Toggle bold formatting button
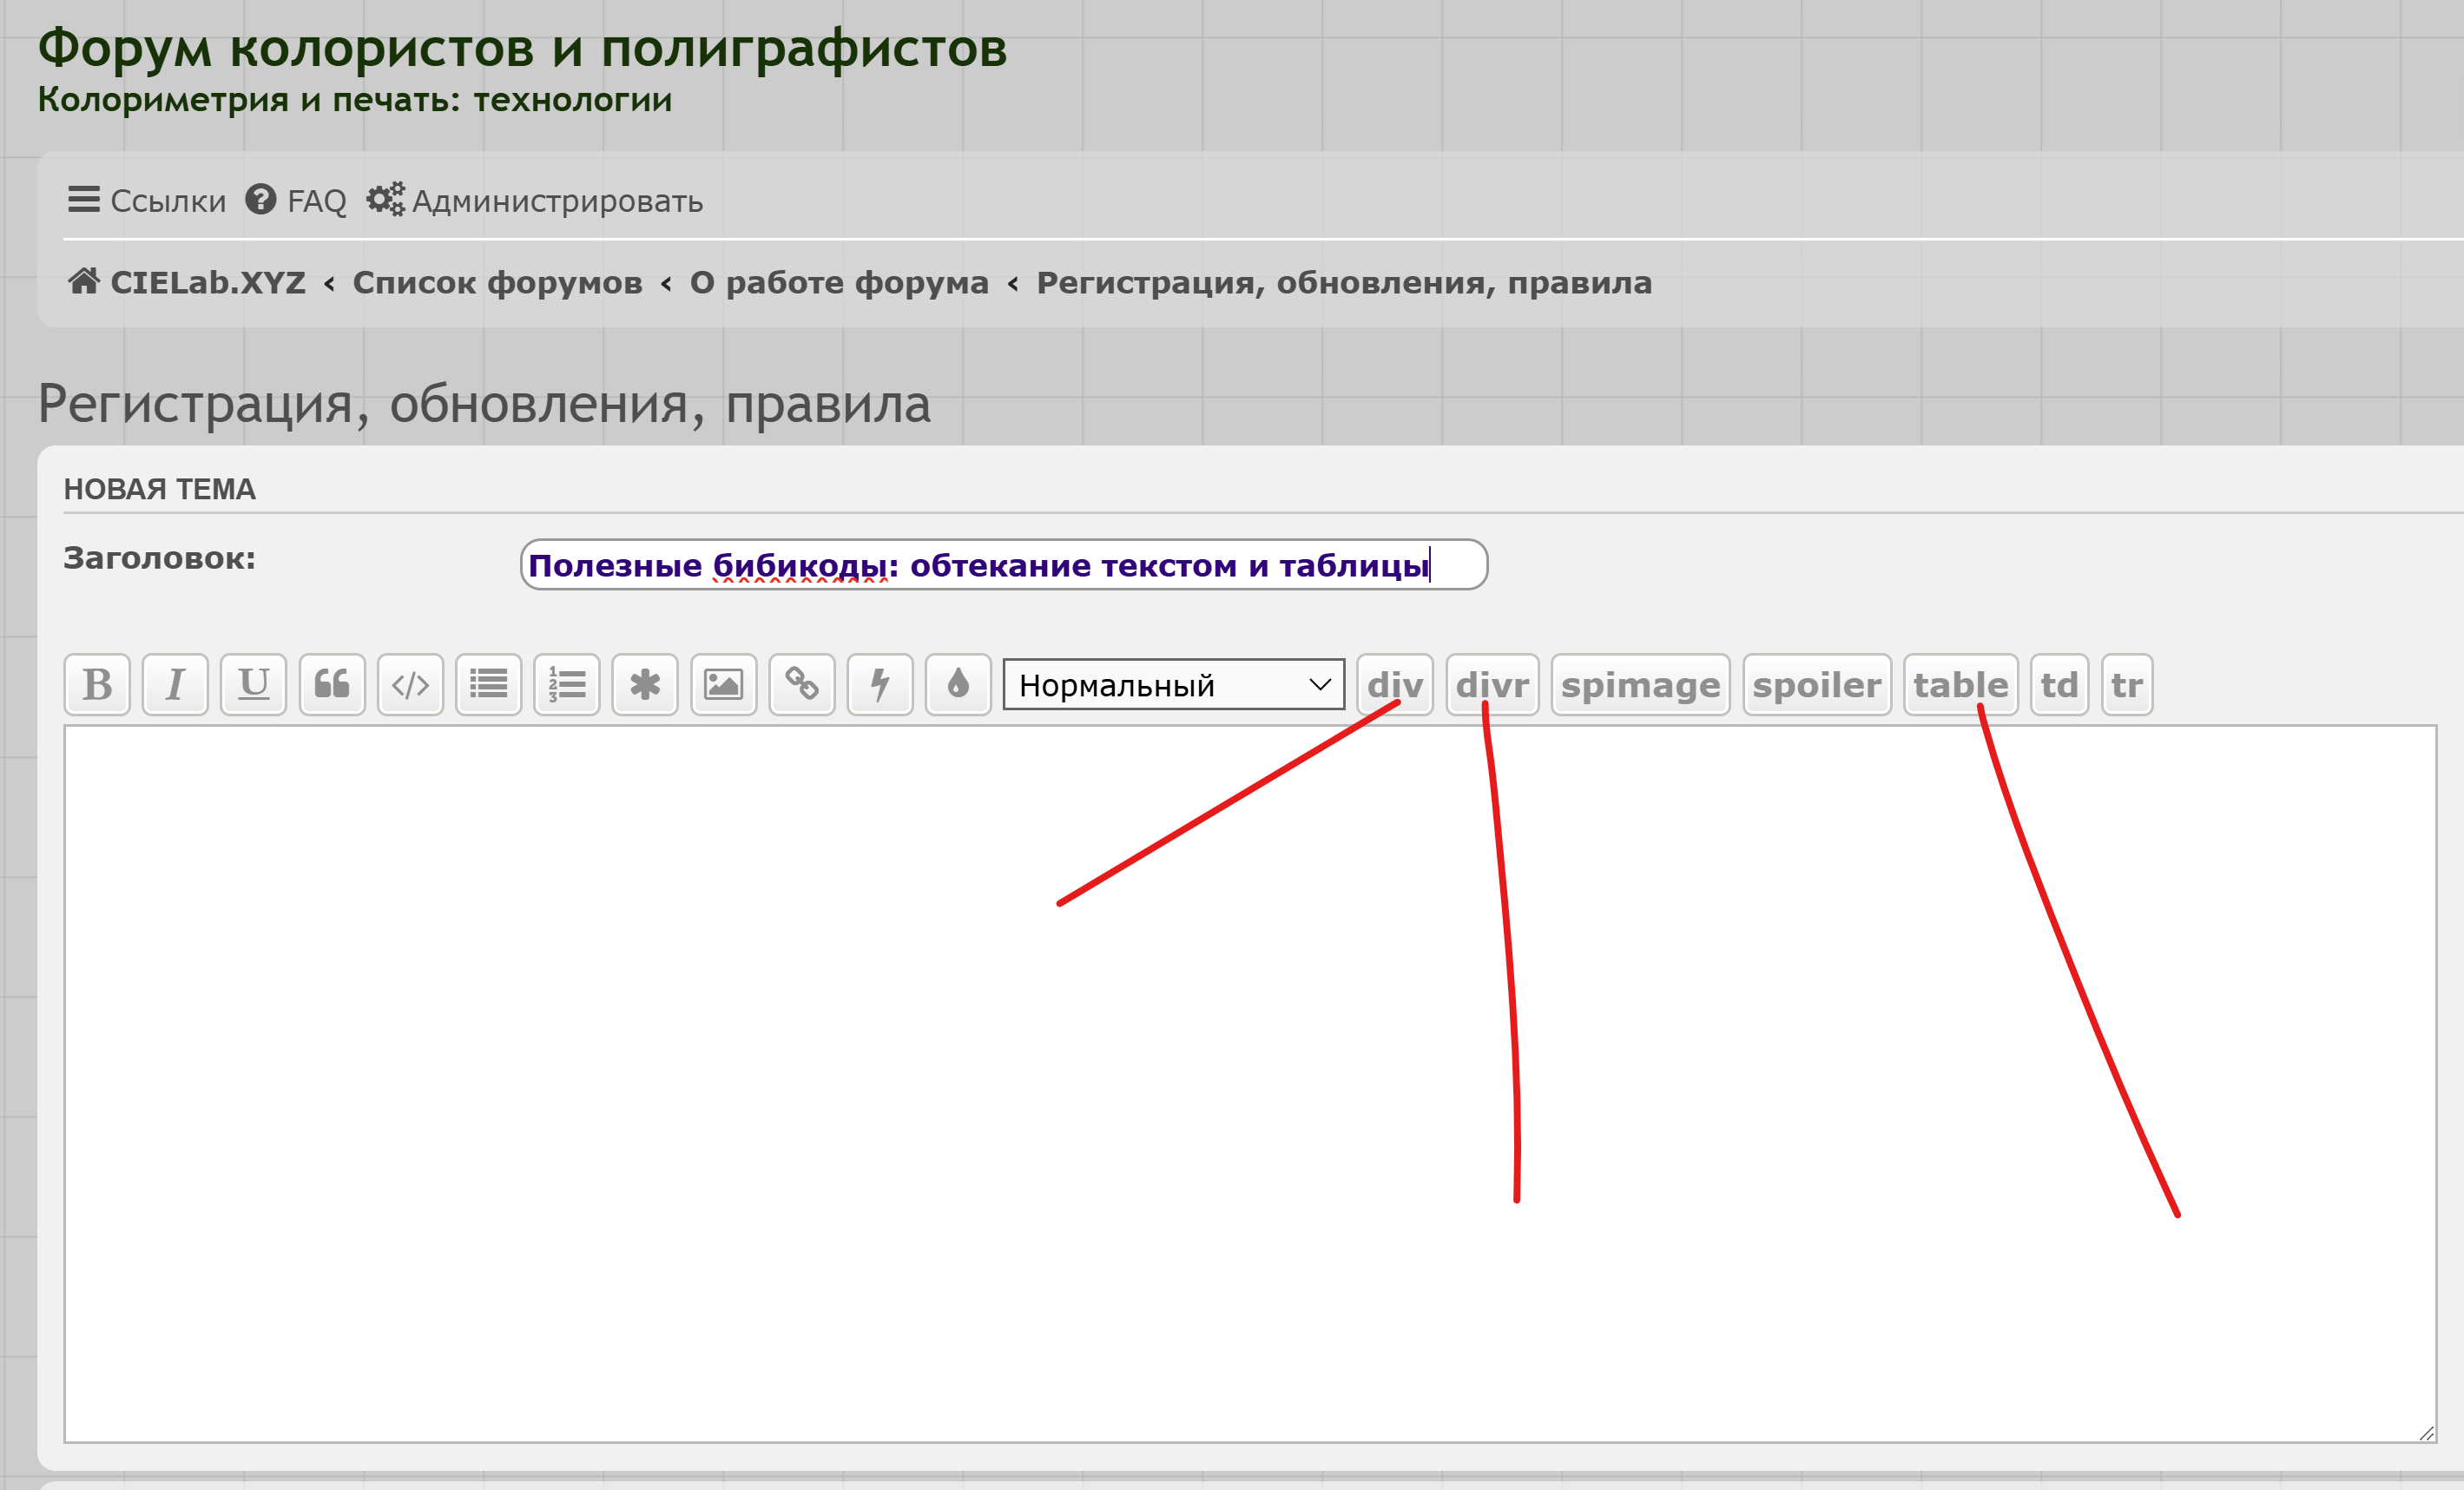 click(97, 685)
